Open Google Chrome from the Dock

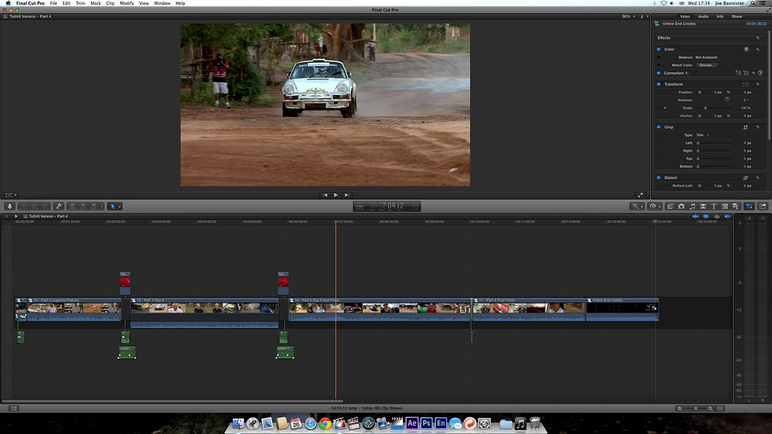(325, 423)
